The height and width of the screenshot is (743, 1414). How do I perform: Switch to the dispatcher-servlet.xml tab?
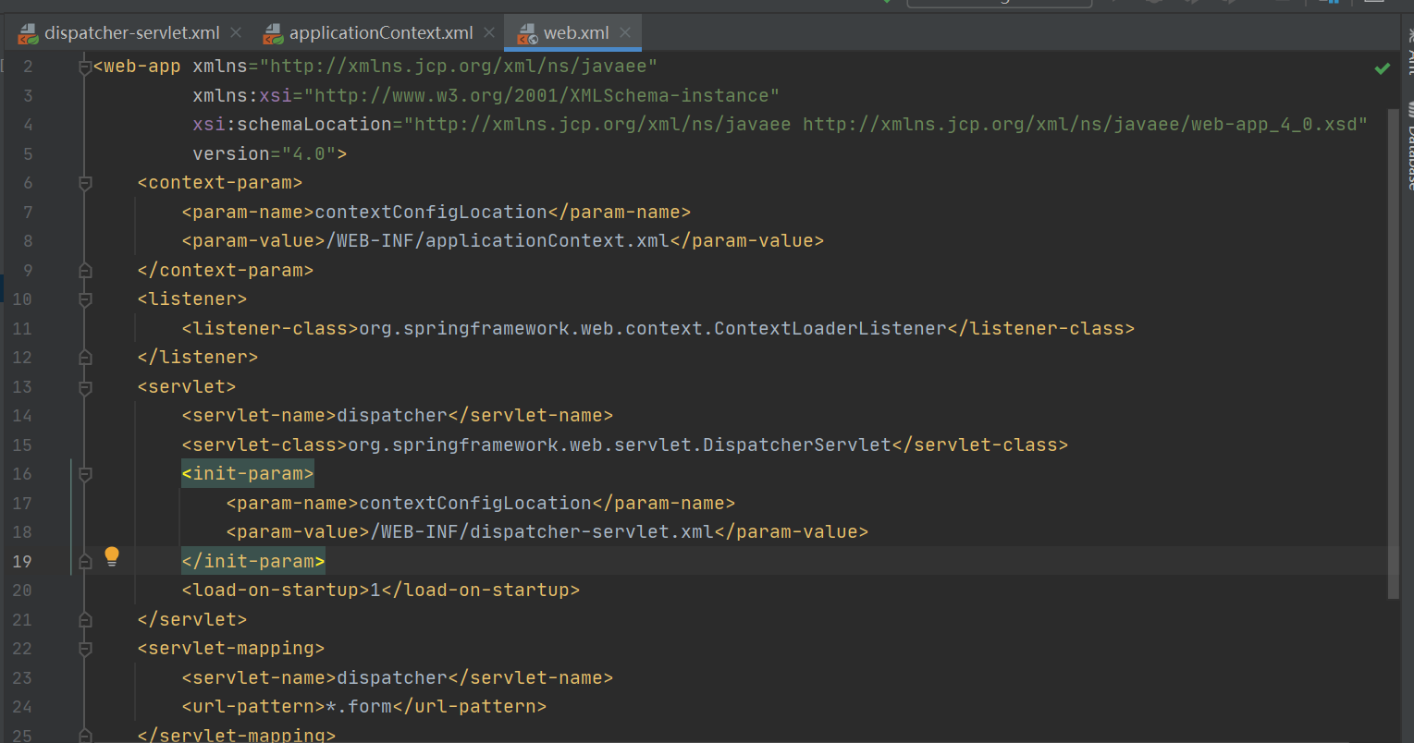[129, 31]
